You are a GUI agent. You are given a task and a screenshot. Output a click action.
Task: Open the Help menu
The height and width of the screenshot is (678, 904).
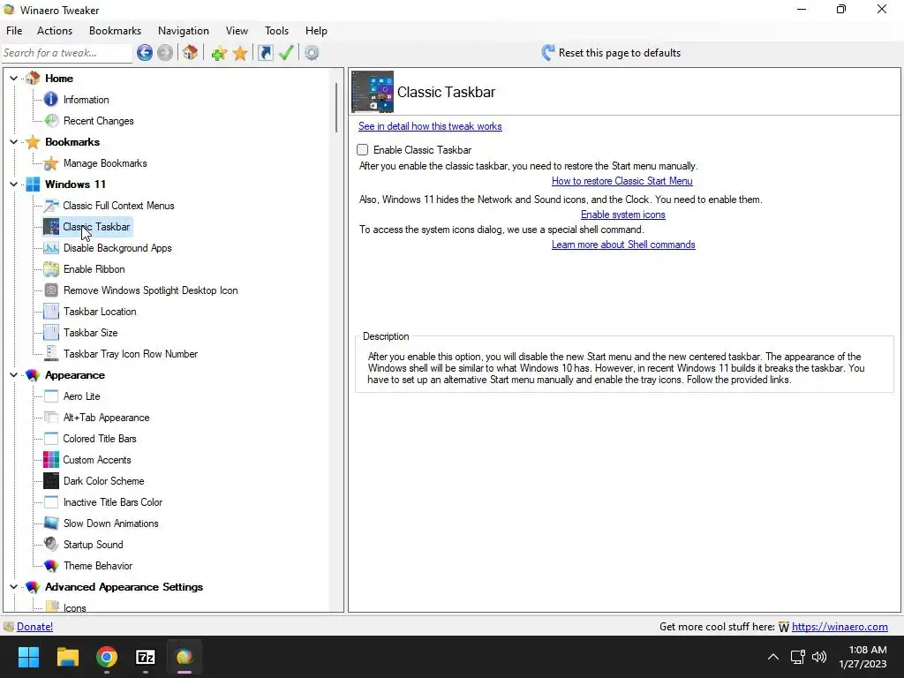tap(316, 31)
